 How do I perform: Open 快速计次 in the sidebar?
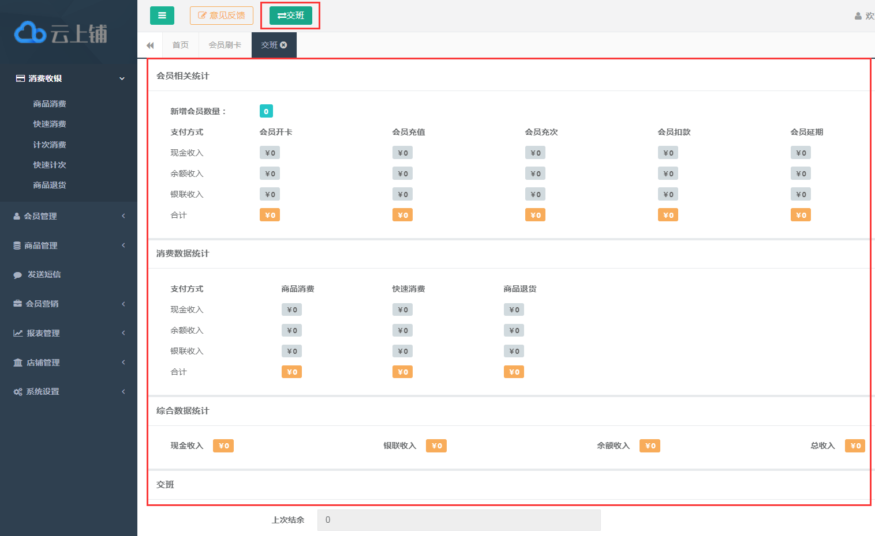[x=50, y=165]
